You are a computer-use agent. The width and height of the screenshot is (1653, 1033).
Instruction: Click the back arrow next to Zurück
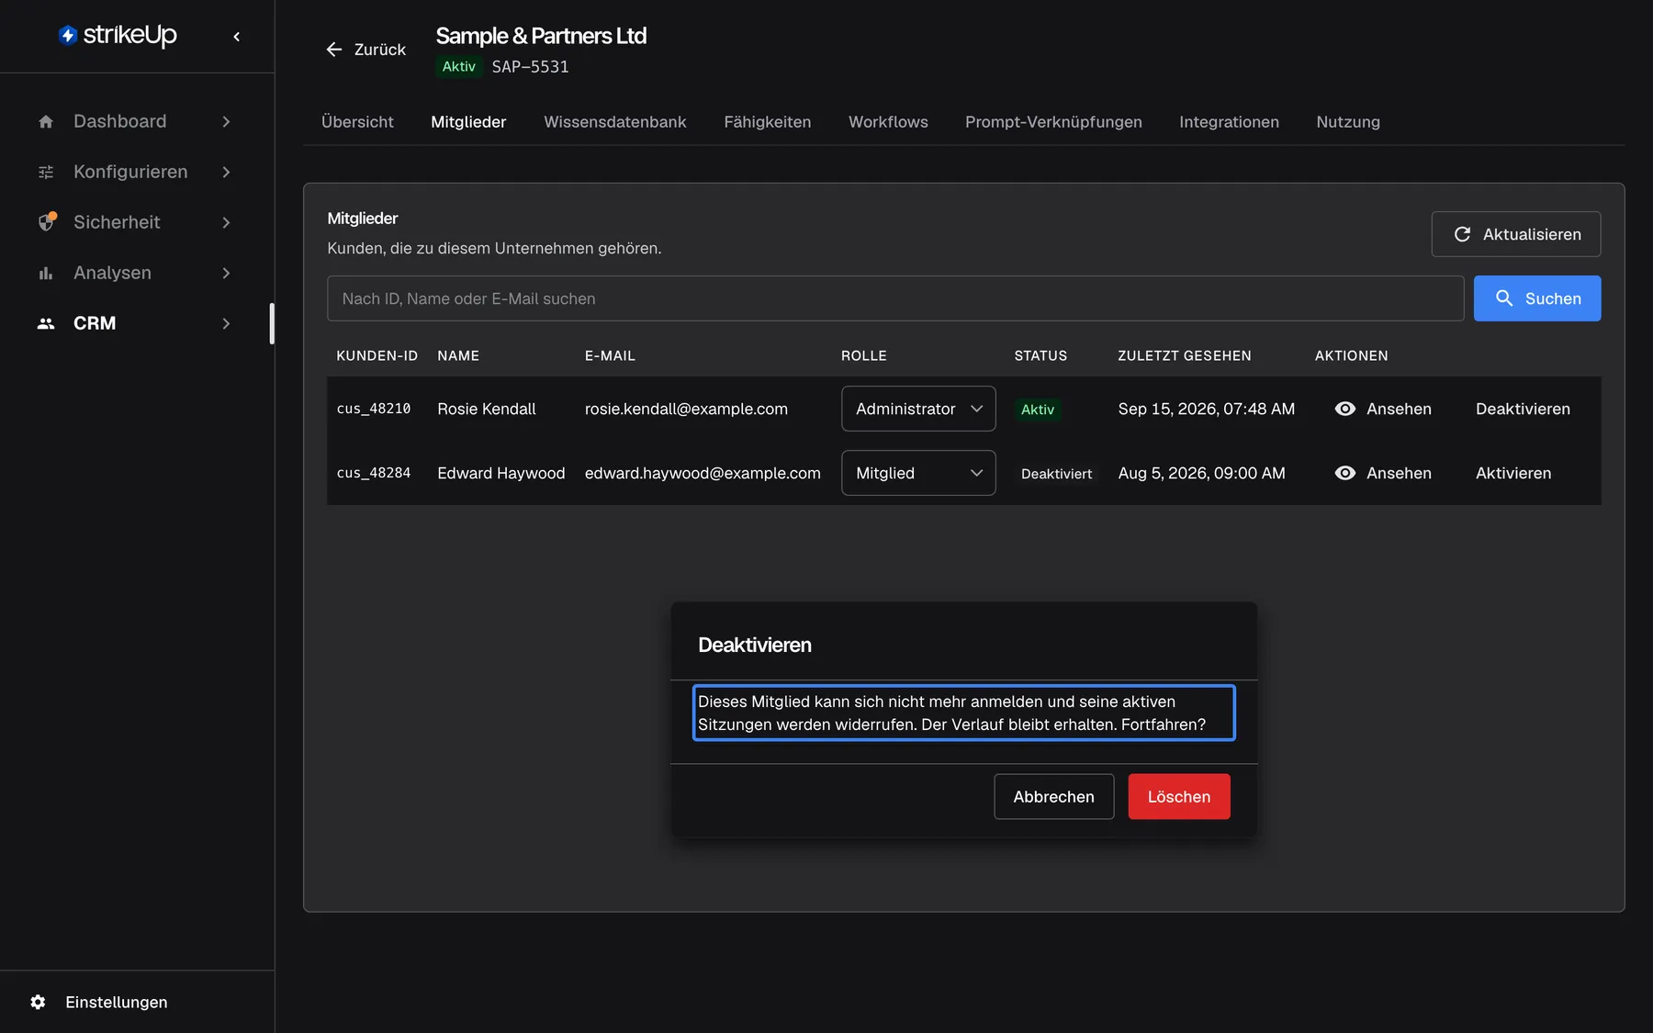point(334,50)
